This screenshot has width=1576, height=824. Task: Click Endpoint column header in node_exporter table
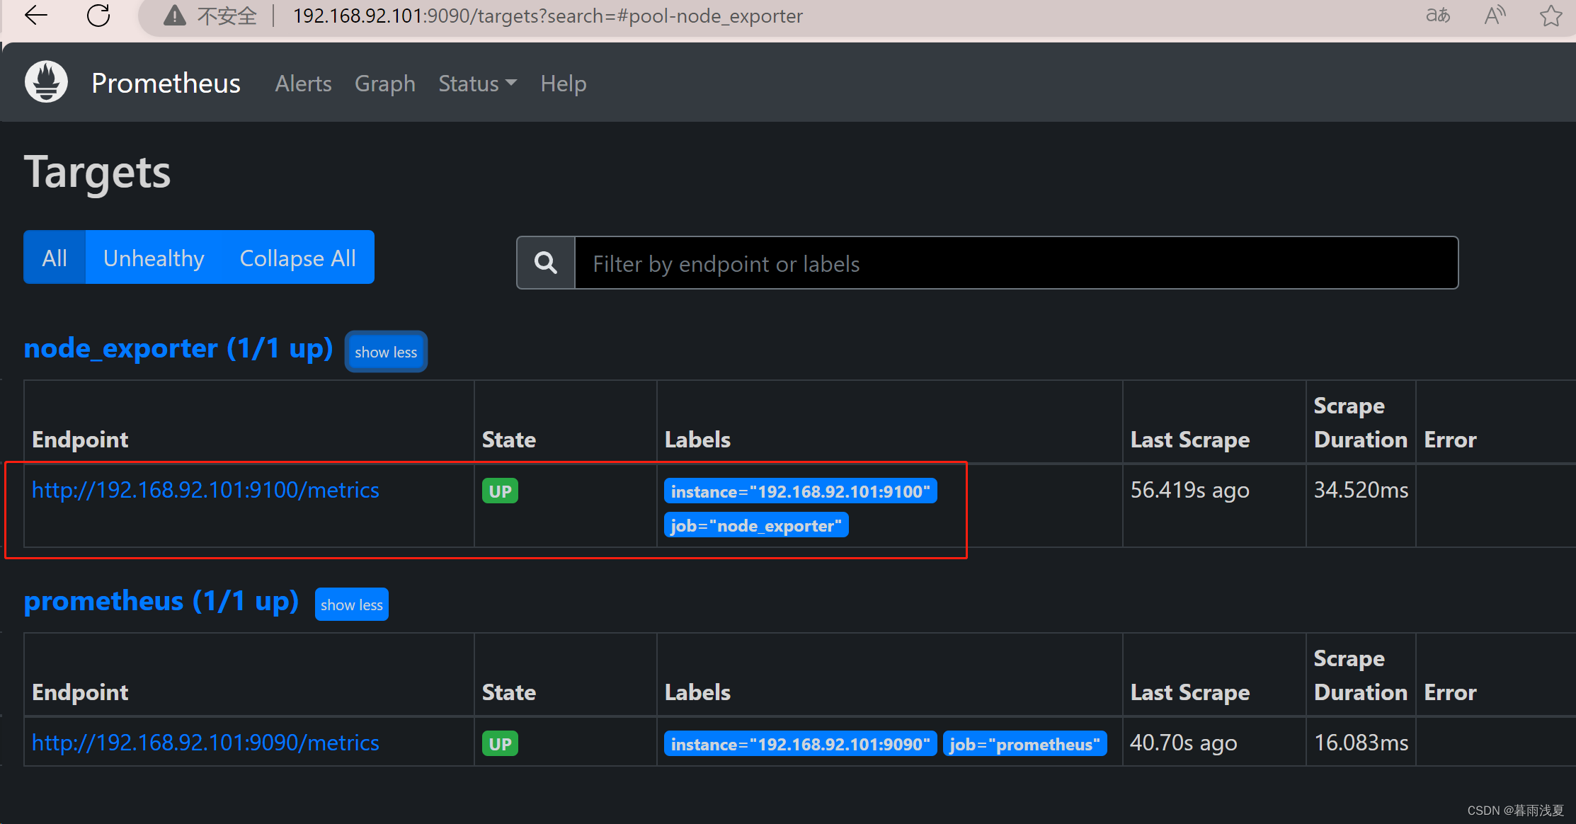80,440
